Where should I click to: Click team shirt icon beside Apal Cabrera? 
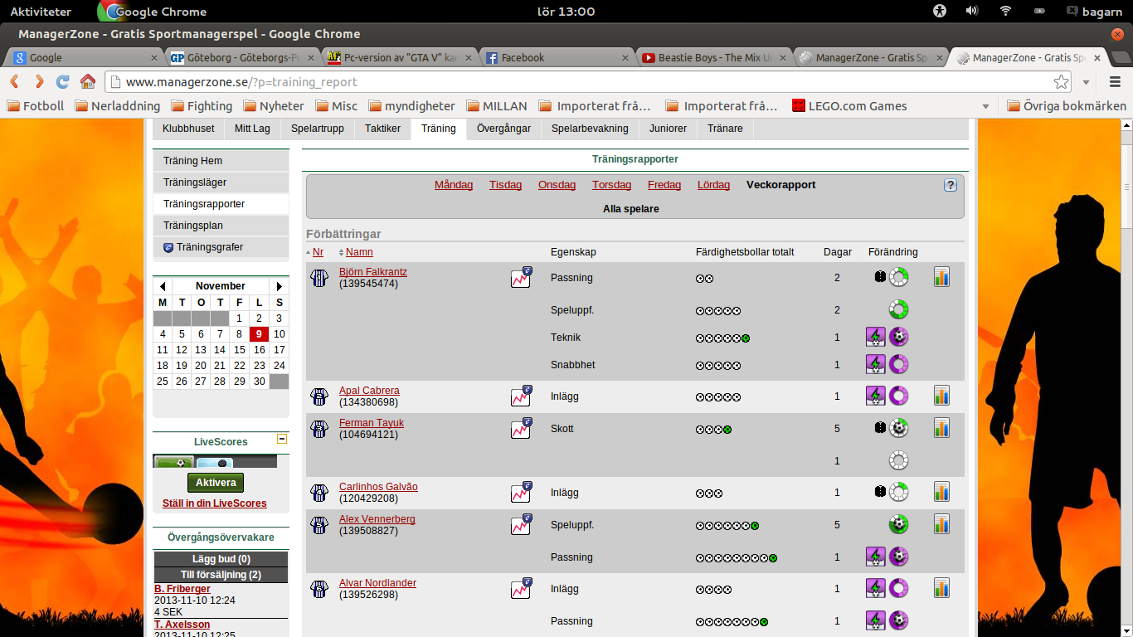coord(319,396)
